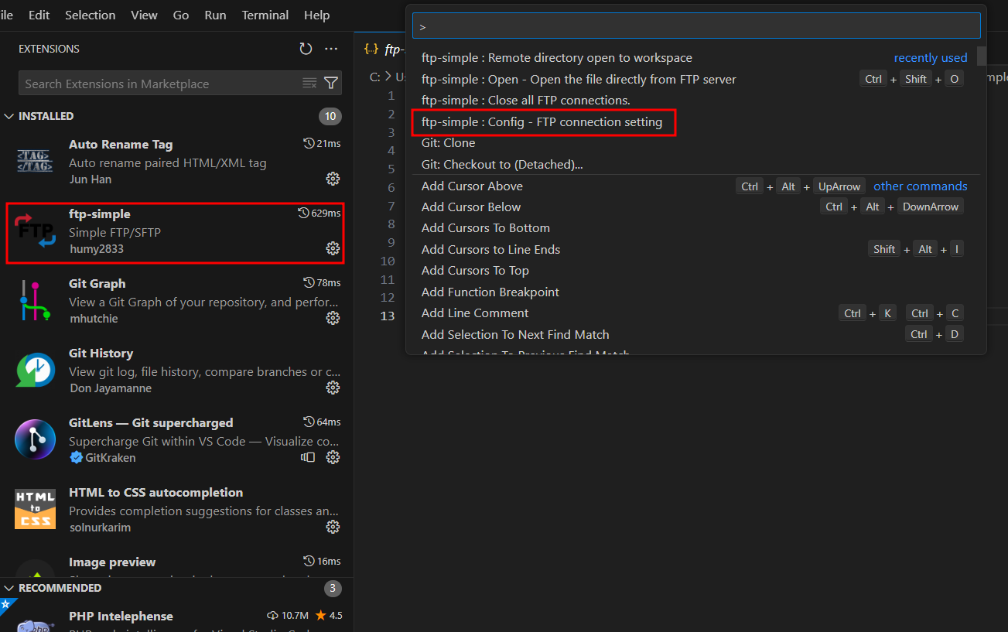
Task: Click editor line number 13
Action: [x=387, y=316]
